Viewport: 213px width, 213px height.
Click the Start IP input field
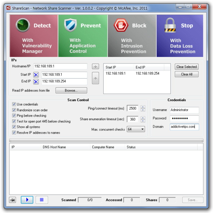[64, 75]
